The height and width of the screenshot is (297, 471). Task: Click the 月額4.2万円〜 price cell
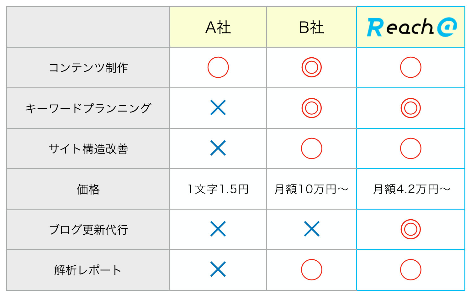411,189
